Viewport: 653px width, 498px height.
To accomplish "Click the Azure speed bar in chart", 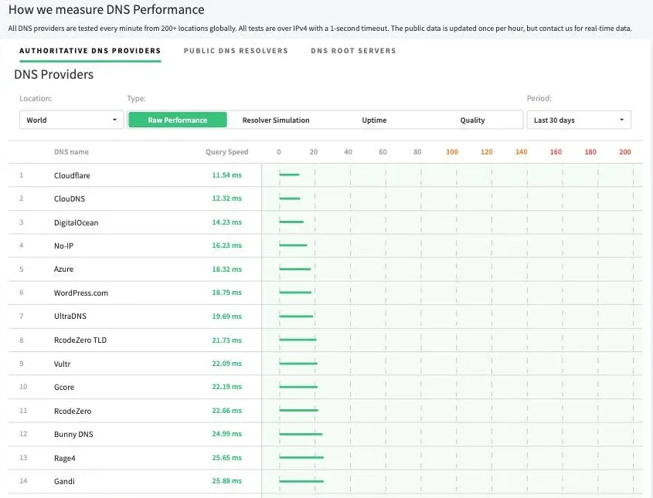I will click(295, 269).
